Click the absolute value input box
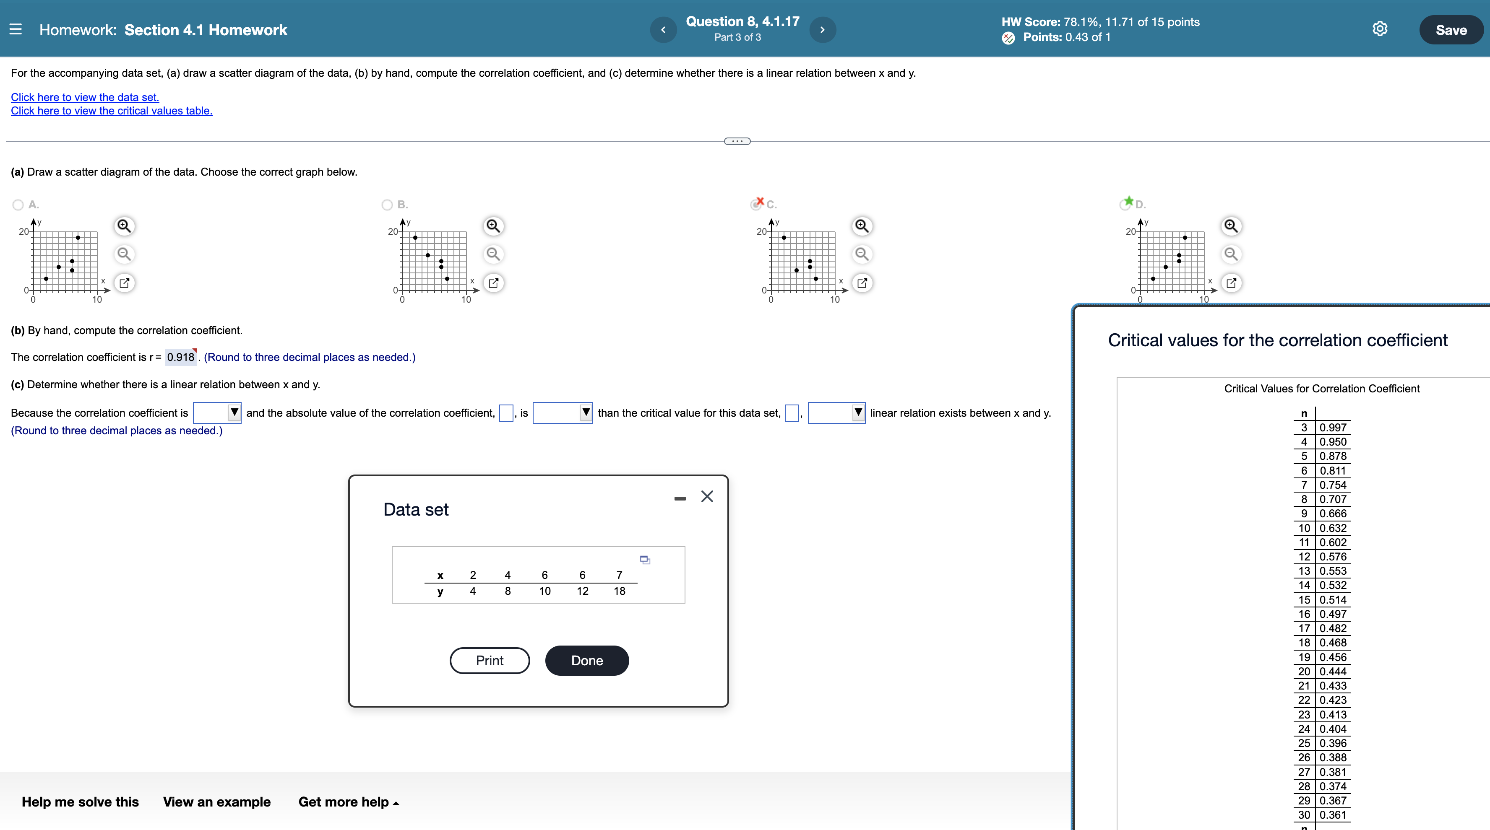Viewport: 1490px width, 830px height. [x=505, y=412]
